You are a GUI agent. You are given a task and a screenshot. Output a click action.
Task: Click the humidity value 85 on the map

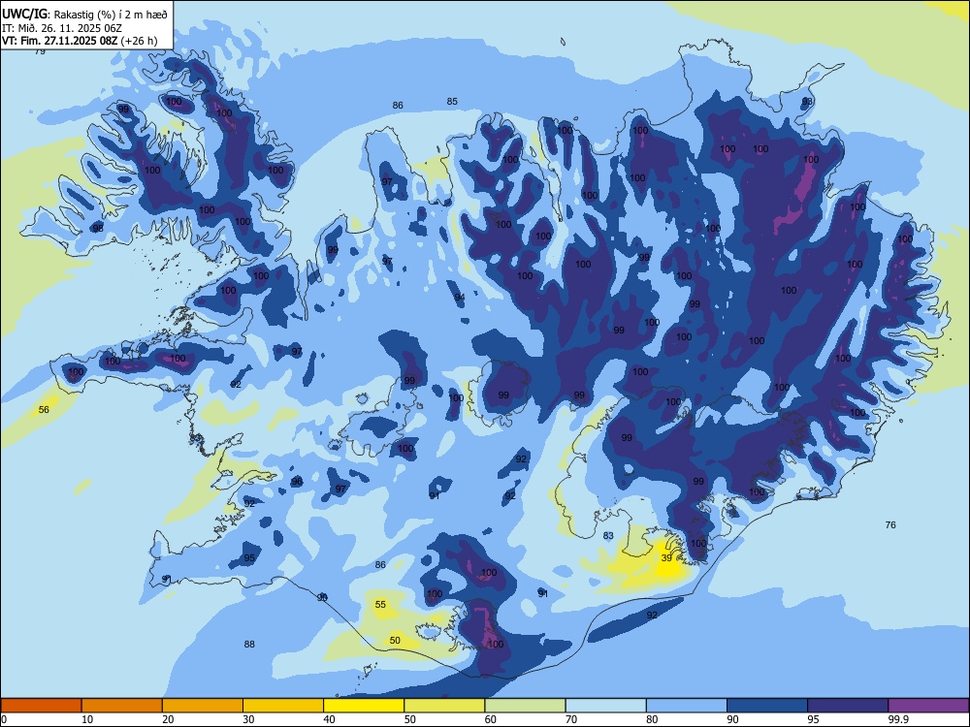point(452,102)
